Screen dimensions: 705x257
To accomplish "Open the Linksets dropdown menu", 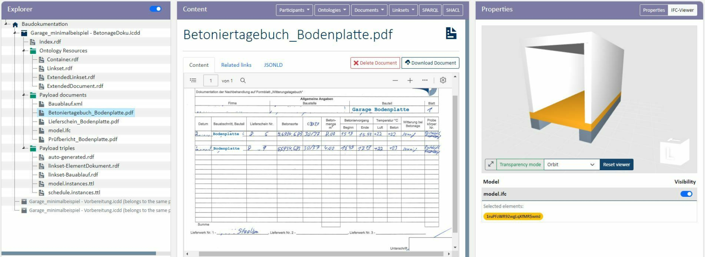I will point(403,10).
